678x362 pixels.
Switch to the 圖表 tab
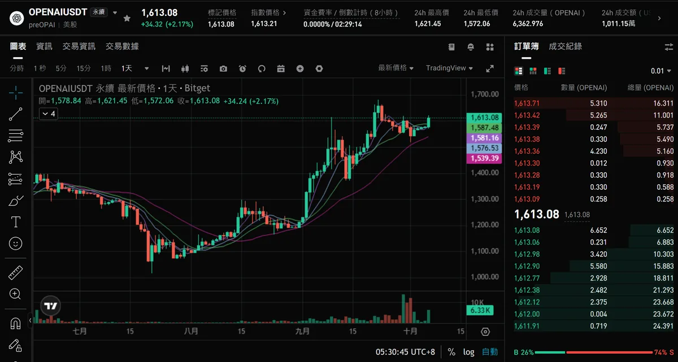pyautogui.click(x=18, y=46)
